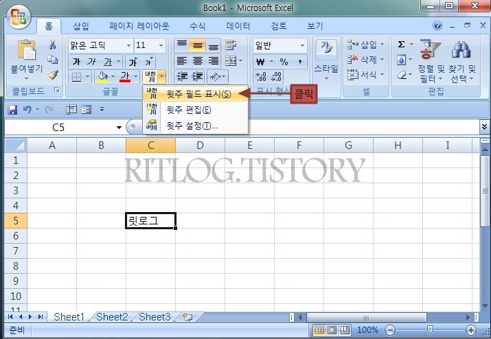Click the decrease indent icon
This screenshot has width=491, height=339.
[182, 76]
